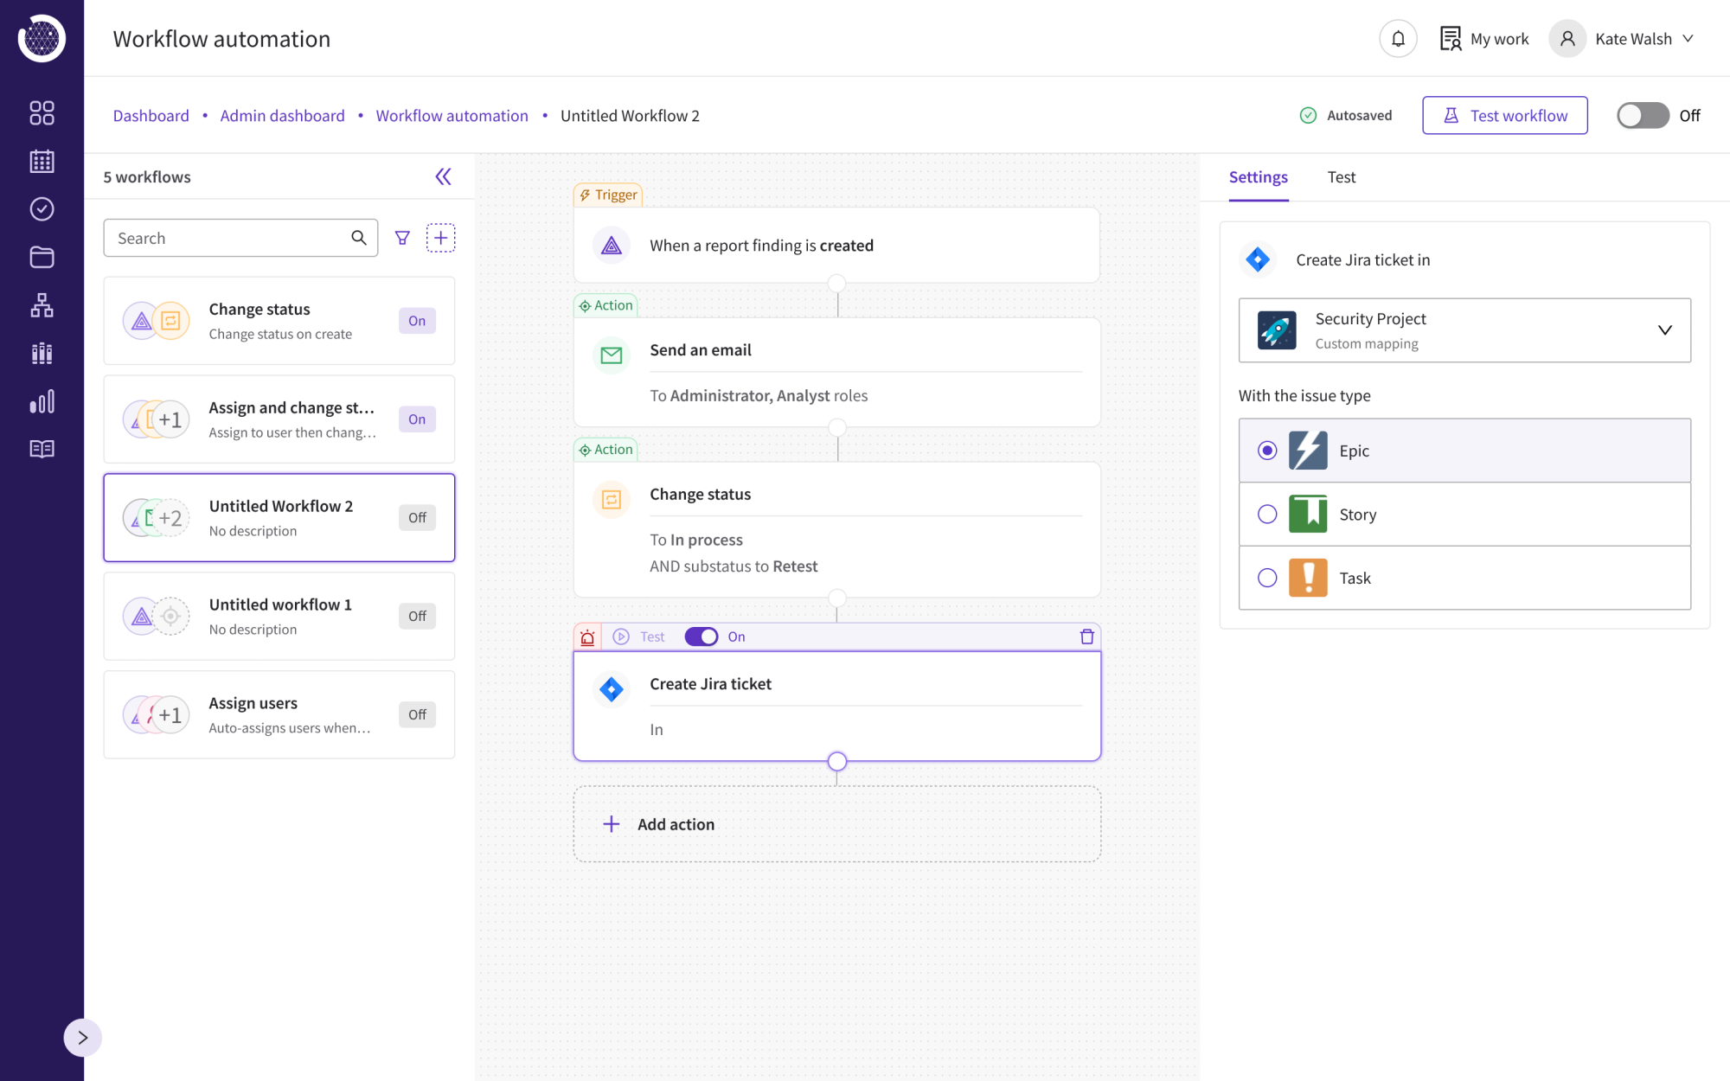The image size is (1730, 1081).
Task: Select the Send an email action title
Action: click(x=701, y=350)
